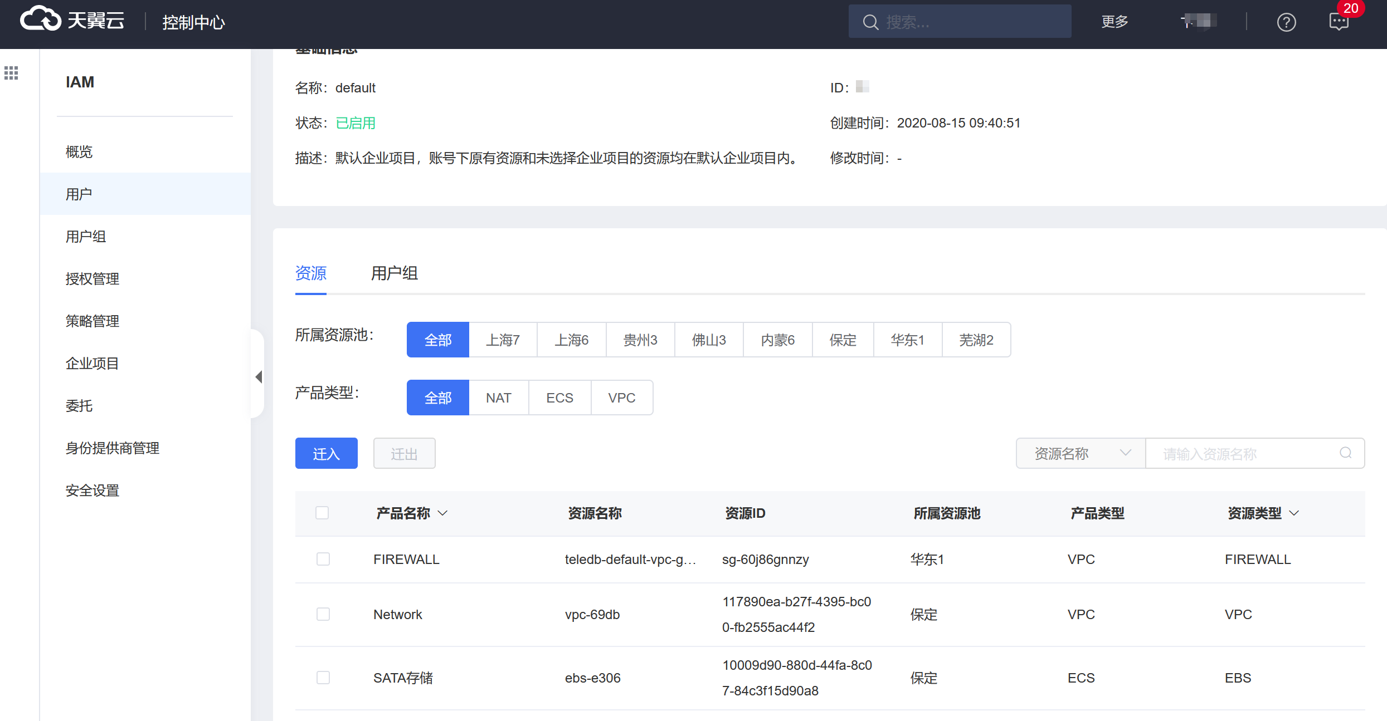Open the 资源名称 search type dropdown
This screenshot has height=721, width=1387.
(1081, 453)
